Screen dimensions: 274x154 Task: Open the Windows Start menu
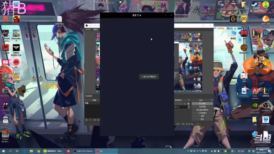[x=3, y=151]
